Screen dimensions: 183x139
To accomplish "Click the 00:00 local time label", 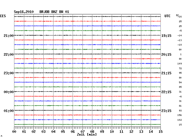I will tap(9, 92).
